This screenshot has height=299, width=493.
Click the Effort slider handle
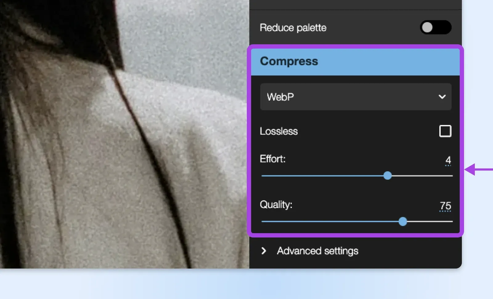tap(388, 176)
